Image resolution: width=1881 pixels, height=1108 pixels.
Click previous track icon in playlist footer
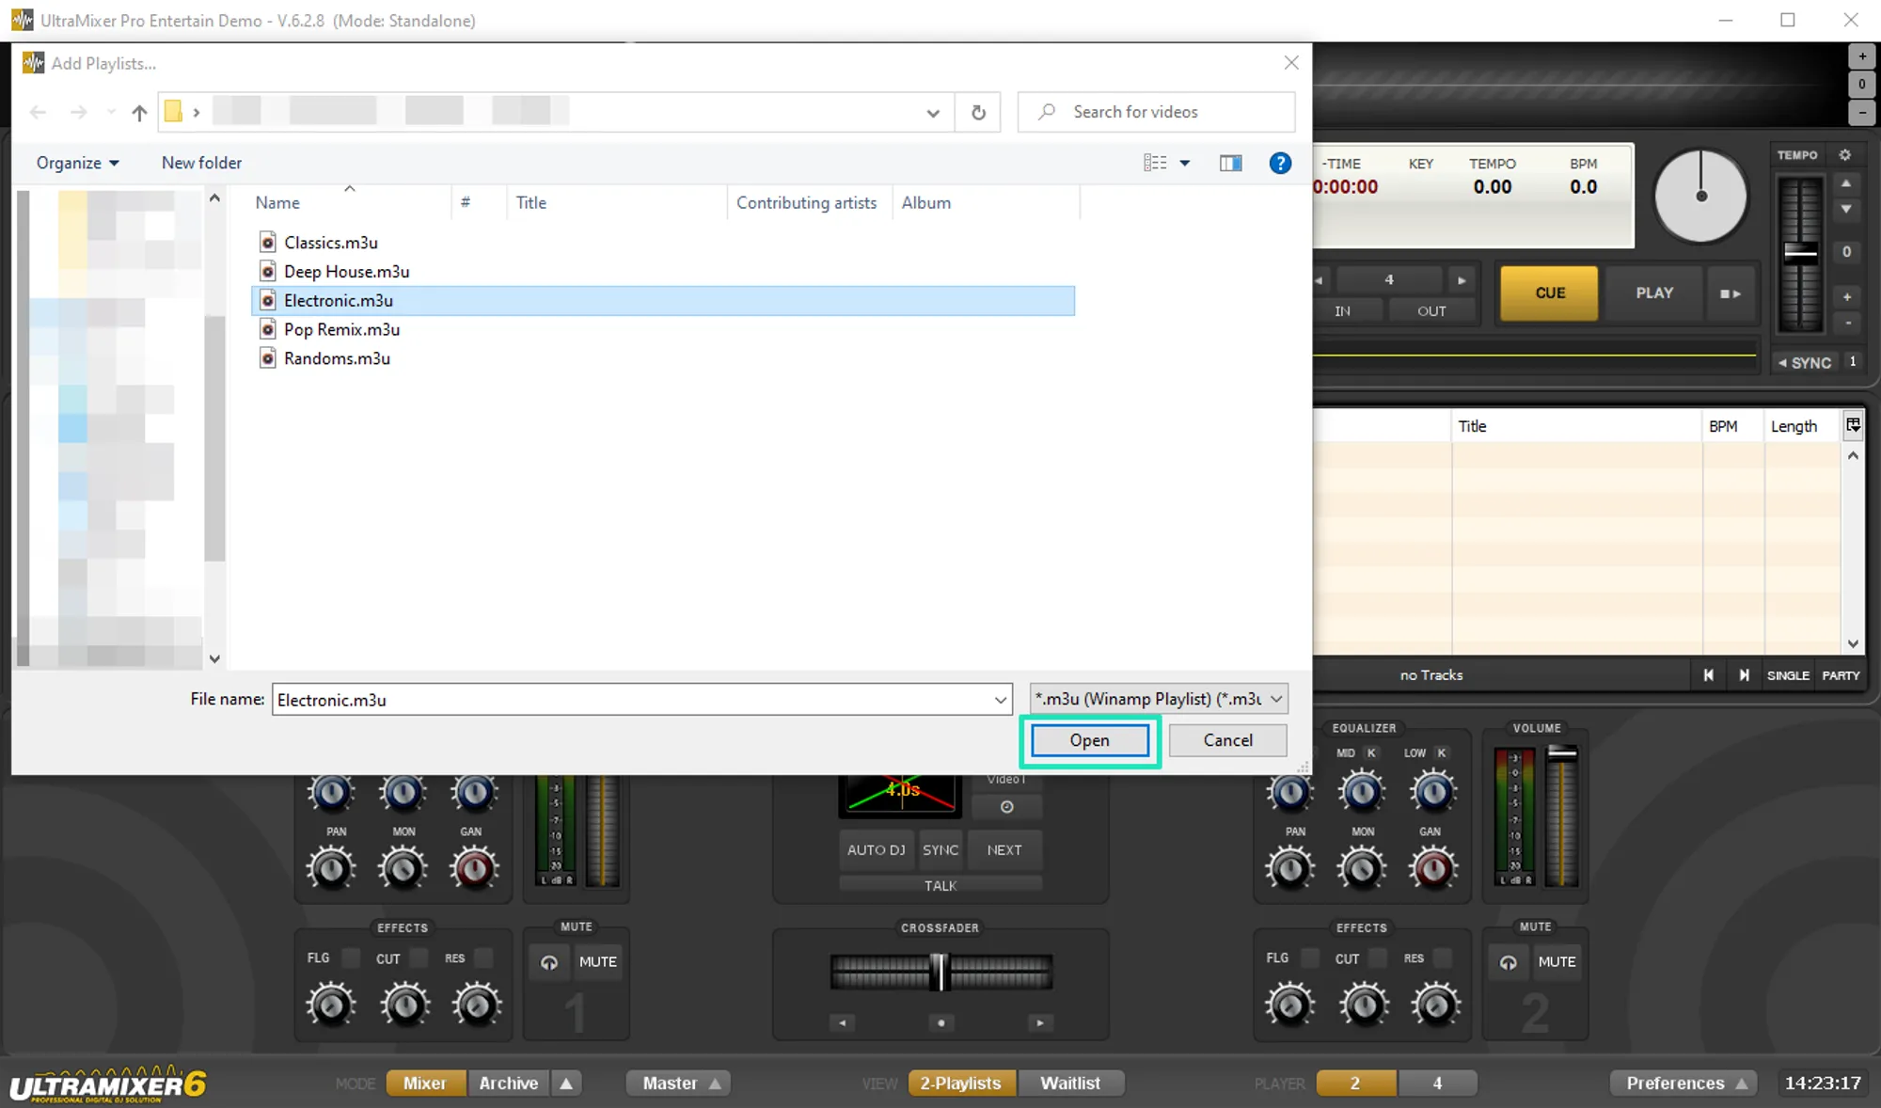click(x=1708, y=675)
